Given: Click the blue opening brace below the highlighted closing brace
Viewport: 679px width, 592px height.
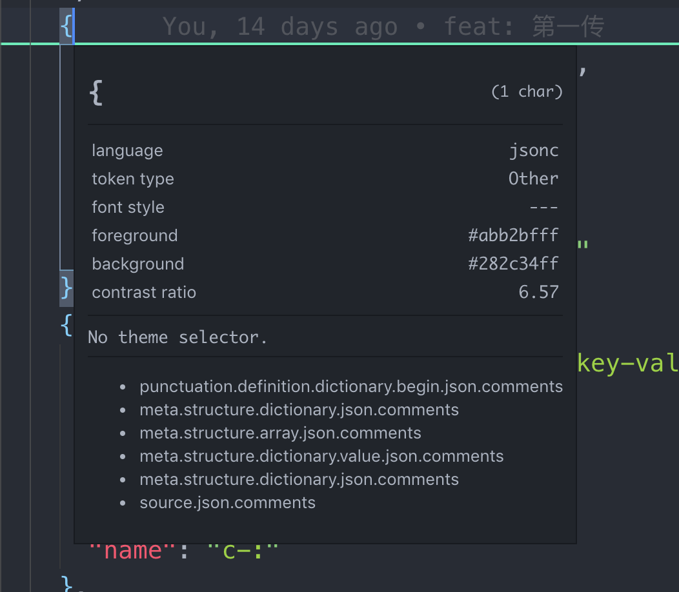Looking at the screenshot, I should point(66,325).
